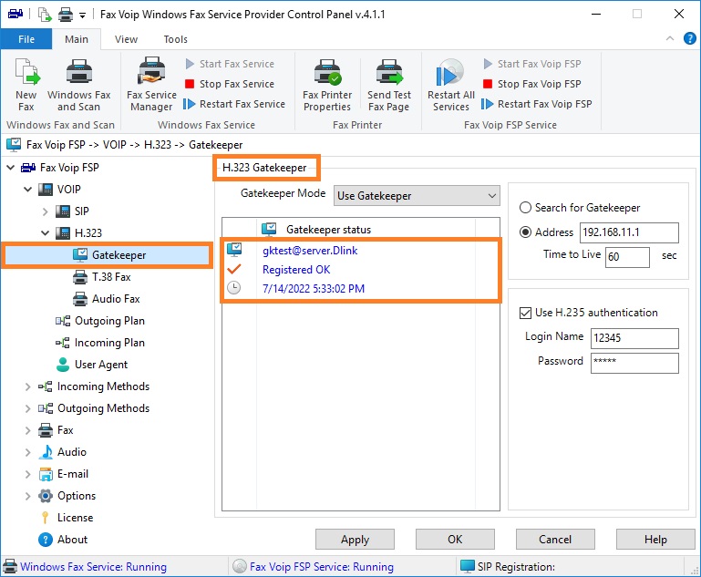
Task: Expand the Options tree node
Action: (27, 496)
